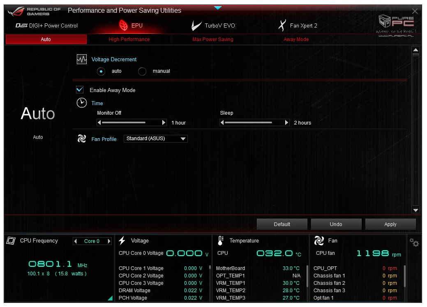The image size is (427, 307).
Task: Click the Fan Profile fan icon
Action: [82, 139]
